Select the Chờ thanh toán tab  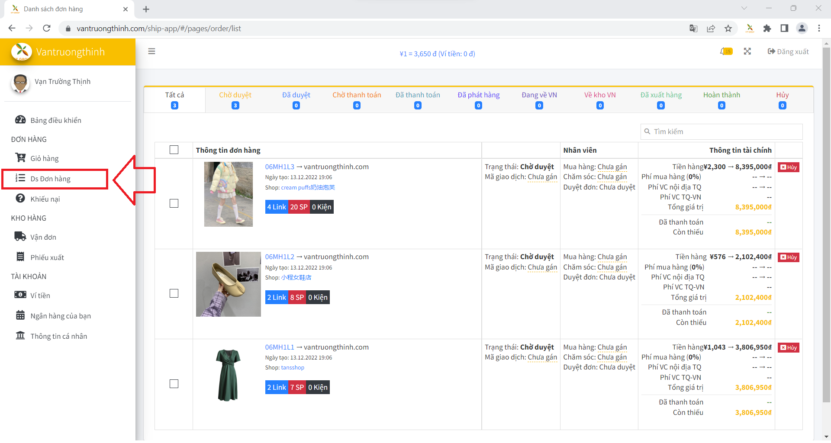[x=357, y=100]
